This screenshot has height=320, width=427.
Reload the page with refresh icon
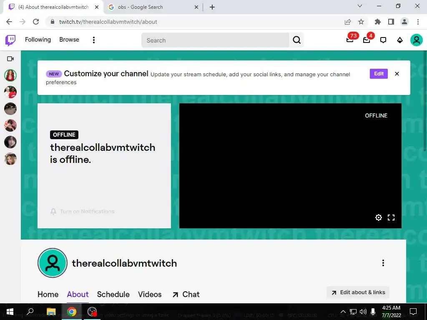[x=36, y=22]
